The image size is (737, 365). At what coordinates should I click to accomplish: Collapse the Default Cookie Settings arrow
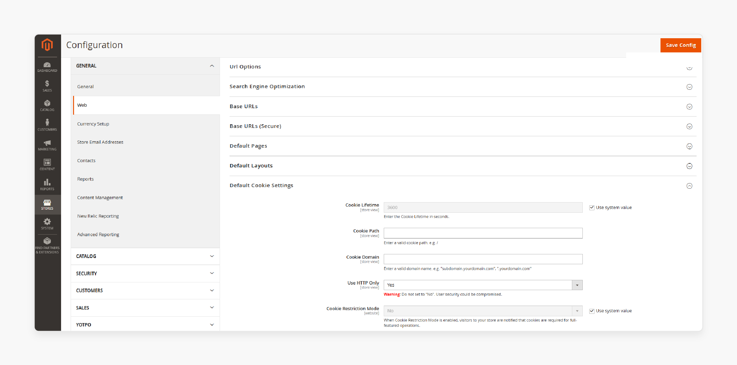(x=689, y=186)
